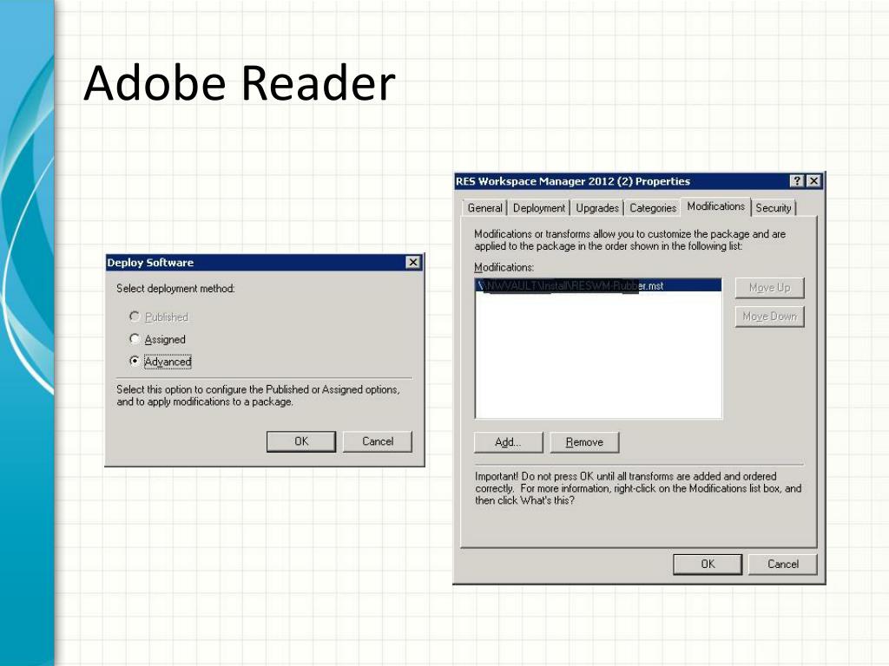Click the help question mark icon
Screen dimensions: 889x666
point(797,180)
